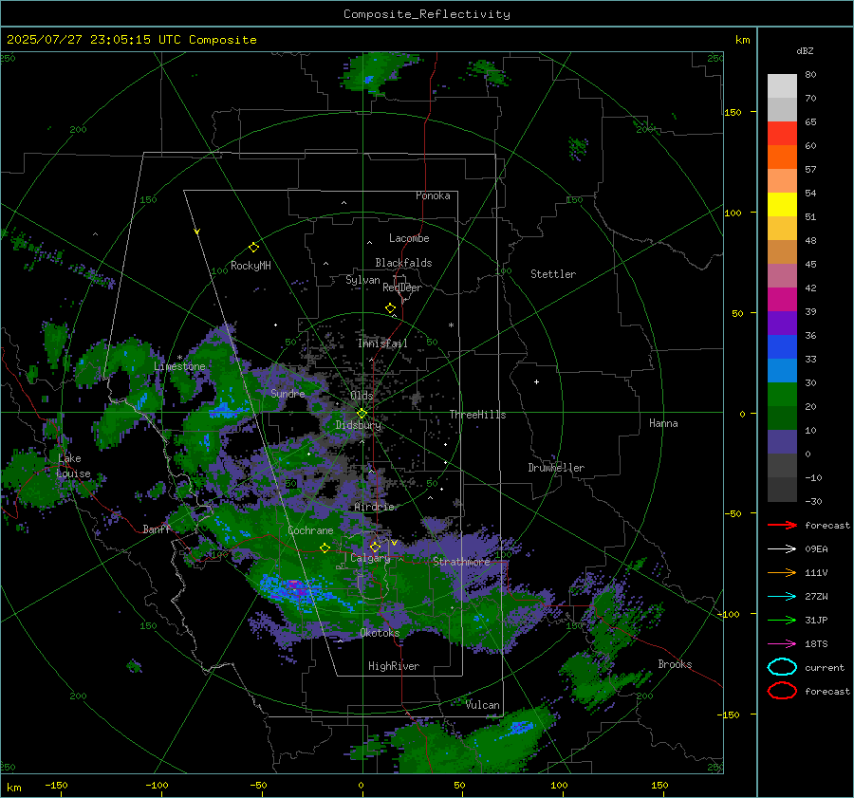Viewport: 854px width, 798px height.
Task: Click the Okotoks town label
Action: [x=380, y=633]
